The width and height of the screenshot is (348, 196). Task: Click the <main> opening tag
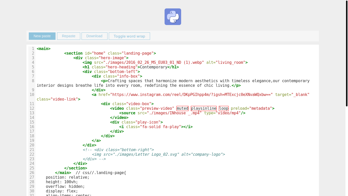[44, 49]
